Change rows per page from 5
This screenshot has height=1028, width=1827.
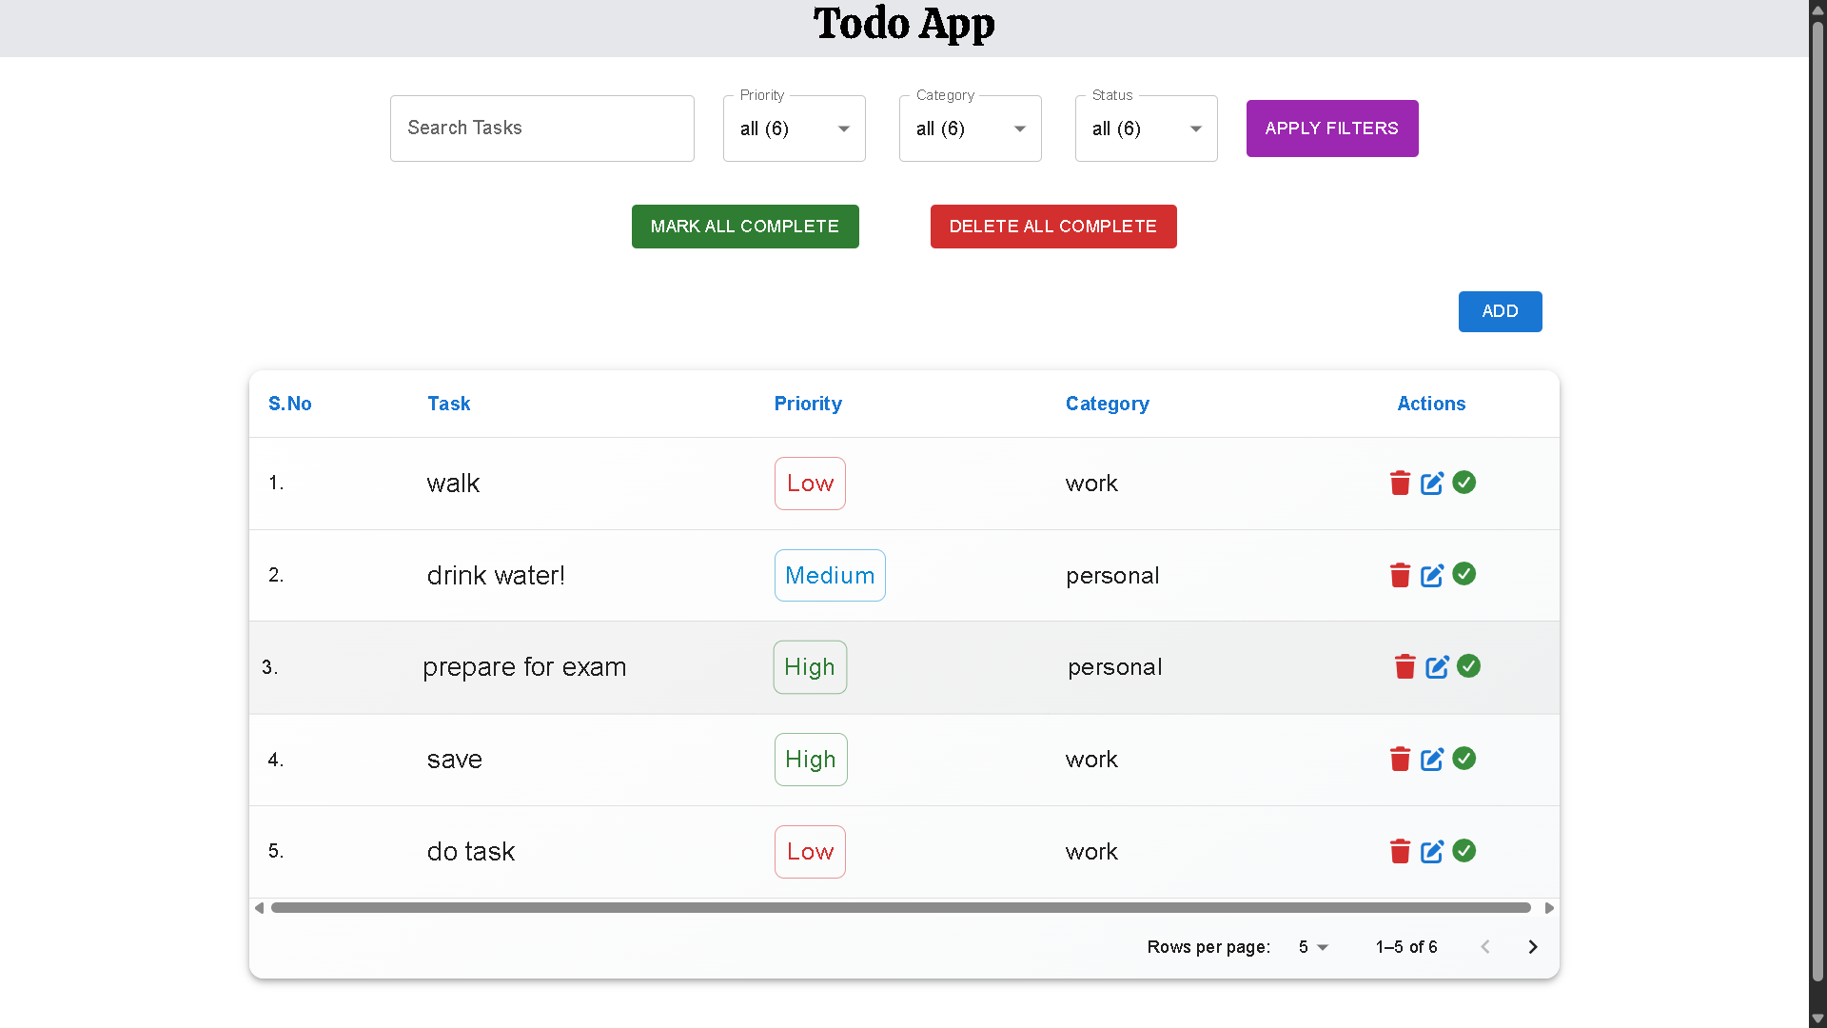click(x=1313, y=946)
